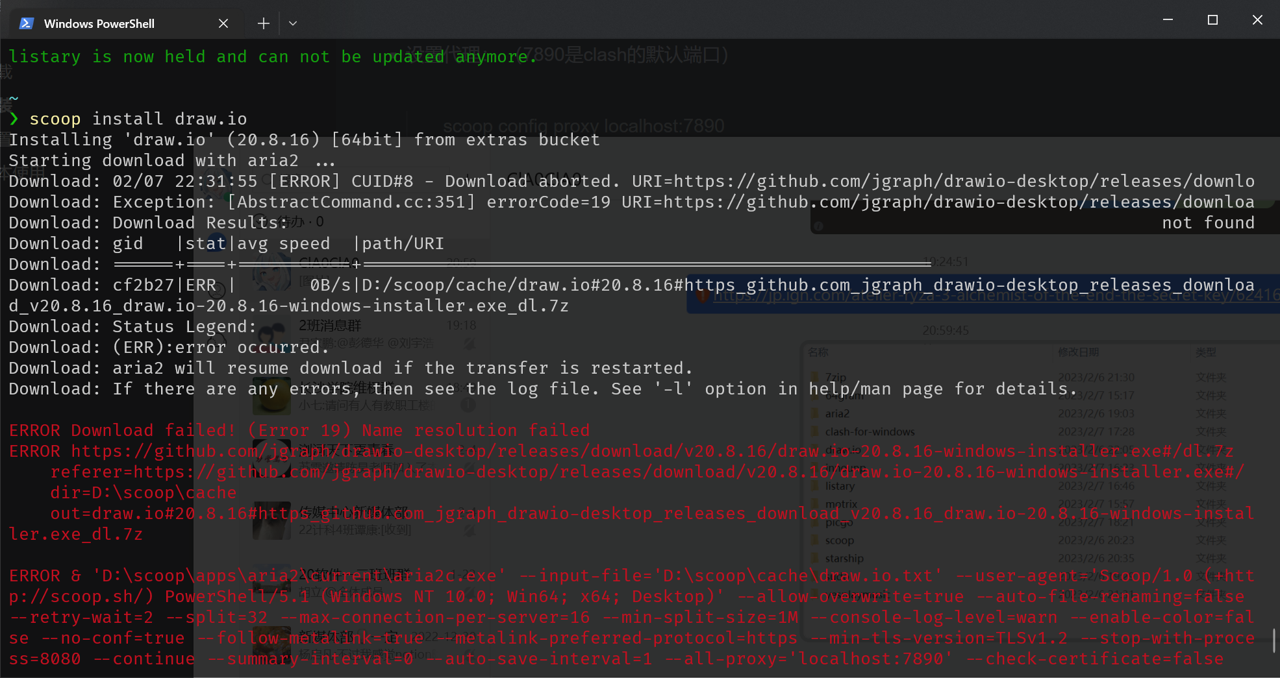Open a new tab with the plus icon
Image resolution: width=1280 pixels, height=678 pixels.
click(263, 23)
